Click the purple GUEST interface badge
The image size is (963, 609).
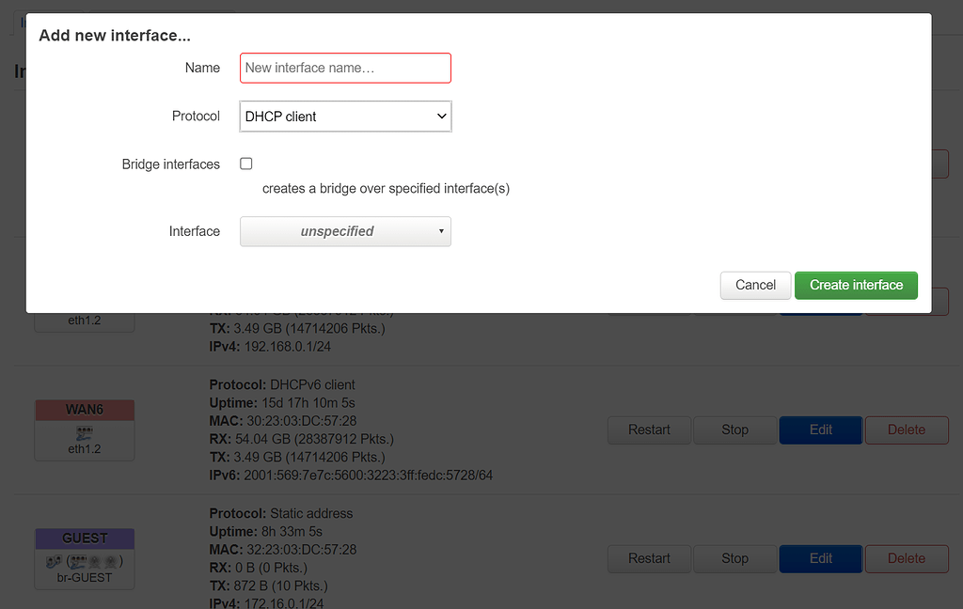pyautogui.click(x=85, y=539)
